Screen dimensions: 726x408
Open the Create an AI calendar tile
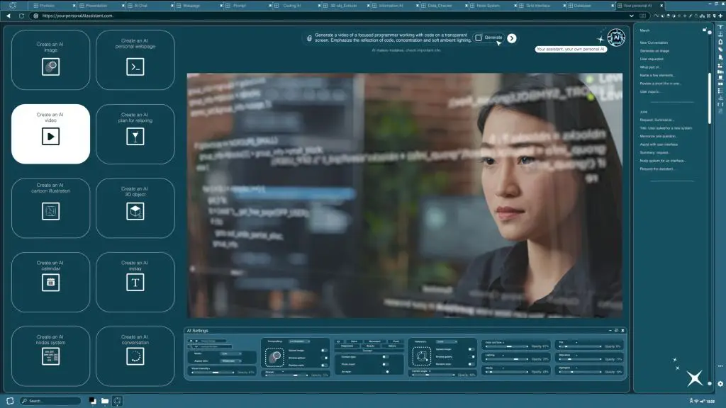[x=50, y=283]
